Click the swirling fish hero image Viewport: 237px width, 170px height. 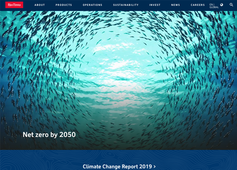tap(119, 80)
